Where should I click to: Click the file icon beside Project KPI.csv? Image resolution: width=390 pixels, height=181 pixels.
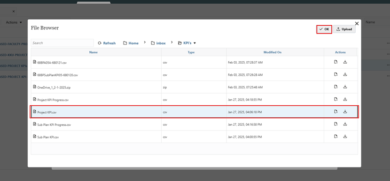pyautogui.click(x=35, y=112)
